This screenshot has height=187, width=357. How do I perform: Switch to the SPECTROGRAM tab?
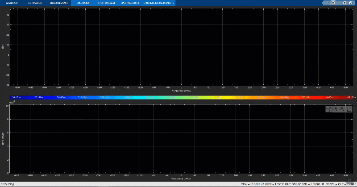[106, 3]
